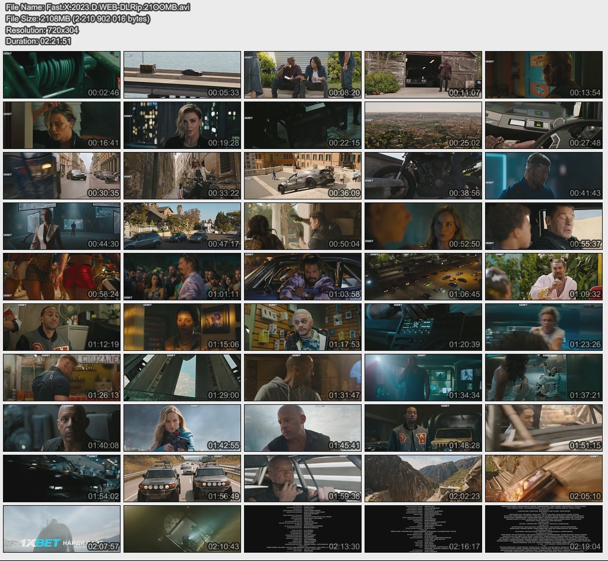Click the motorcycle thumbnail at 00:38:56

point(423,176)
